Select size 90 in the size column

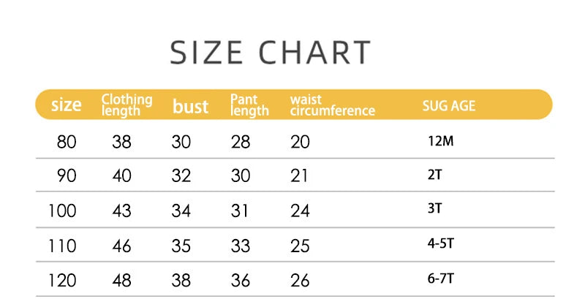[67, 176]
